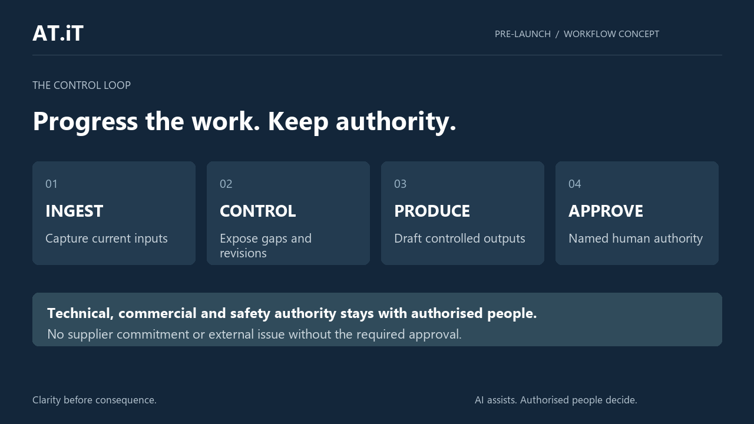Click THE CONTROL LOOP section label
This screenshot has height=424, width=754.
(x=81, y=85)
